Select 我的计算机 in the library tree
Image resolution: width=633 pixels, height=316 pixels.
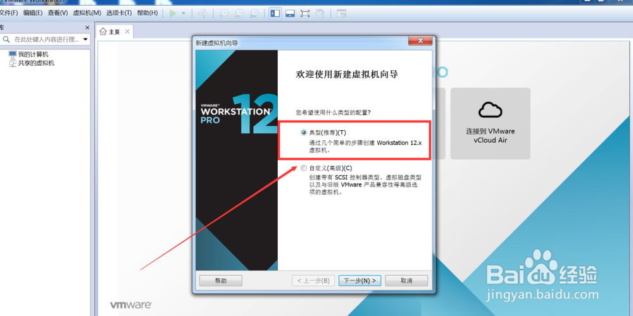(33, 54)
